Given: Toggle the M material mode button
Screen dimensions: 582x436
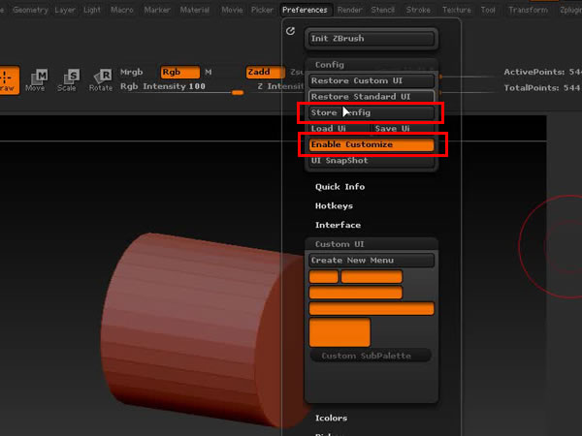Looking at the screenshot, I should (x=209, y=72).
